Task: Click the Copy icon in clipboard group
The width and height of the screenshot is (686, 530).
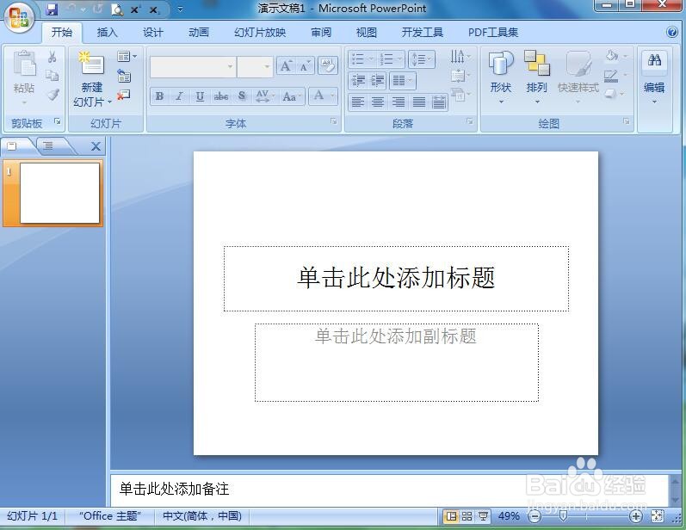Action: pyautogui.click(x=52, y=76)
